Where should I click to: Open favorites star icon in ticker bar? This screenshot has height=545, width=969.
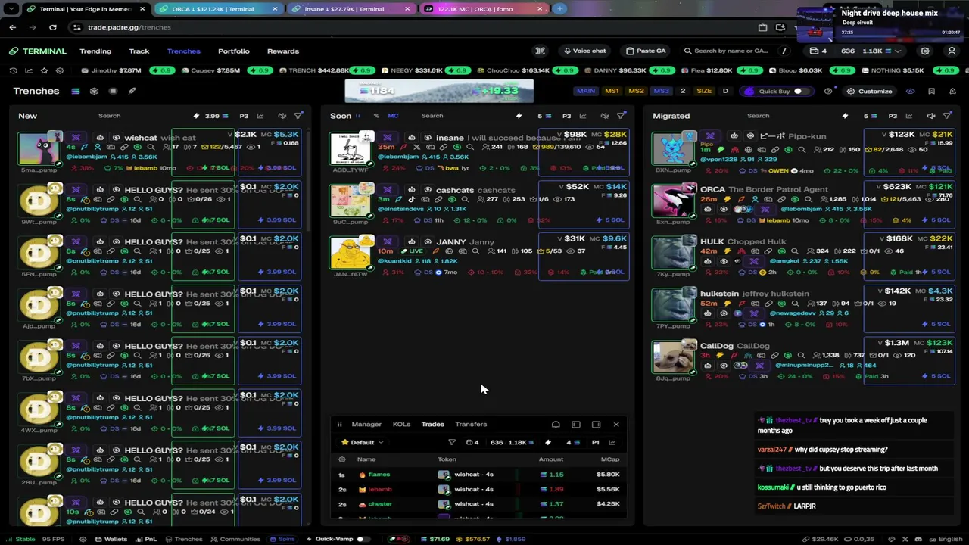point(44,70)
